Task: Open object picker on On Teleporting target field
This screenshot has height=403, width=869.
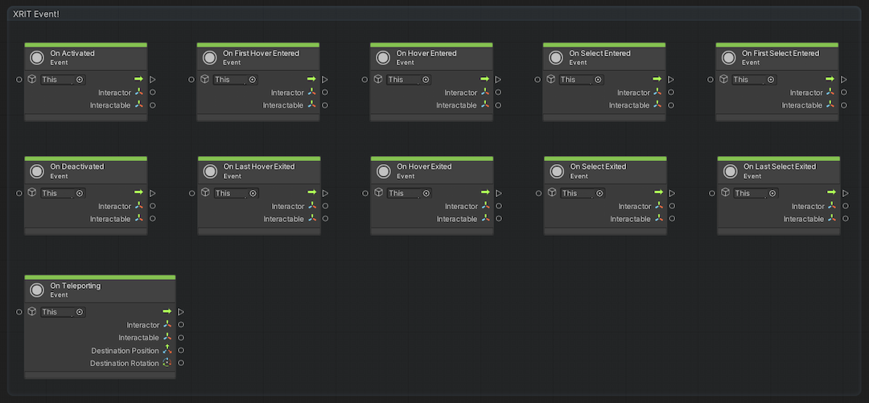Action: [80, 312]
